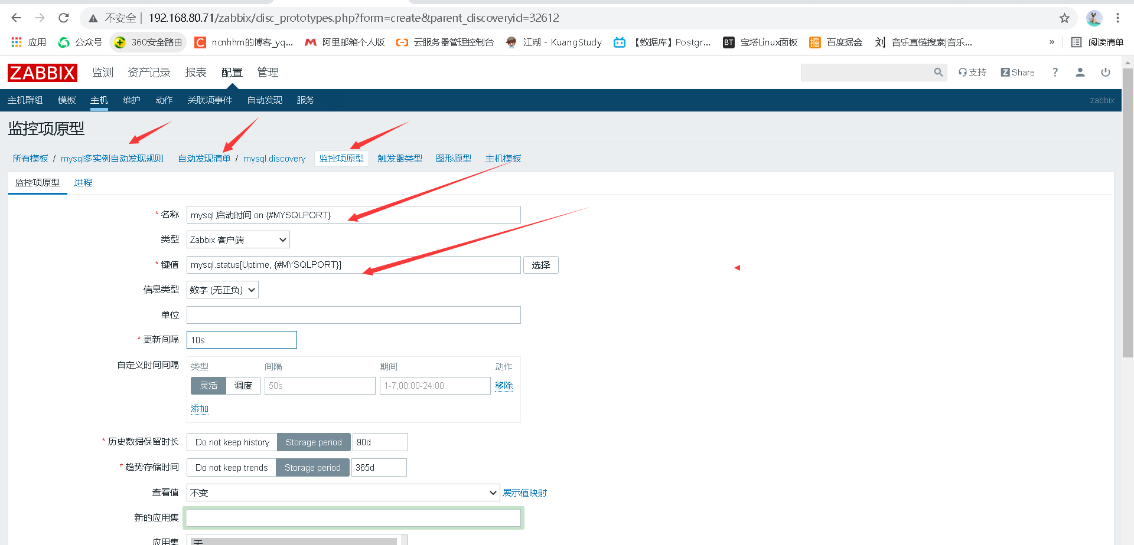Click 添加 to add custom interval

[200, 409]
